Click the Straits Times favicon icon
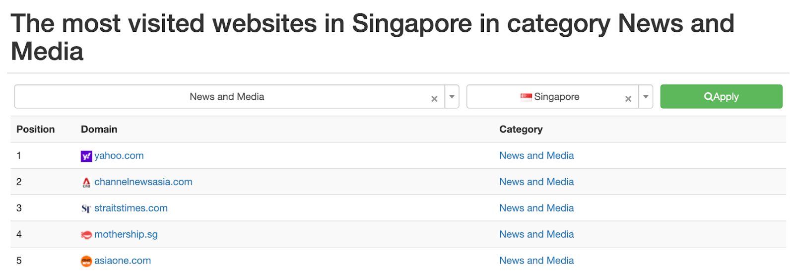Viewport: 794px width, 275px height. (86, 209)
